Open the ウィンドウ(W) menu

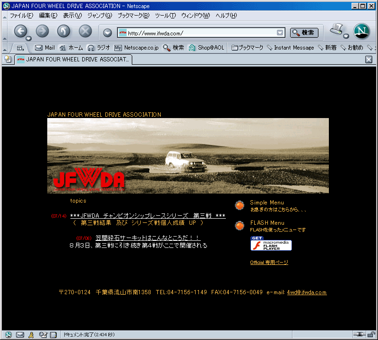pos(196,16)
